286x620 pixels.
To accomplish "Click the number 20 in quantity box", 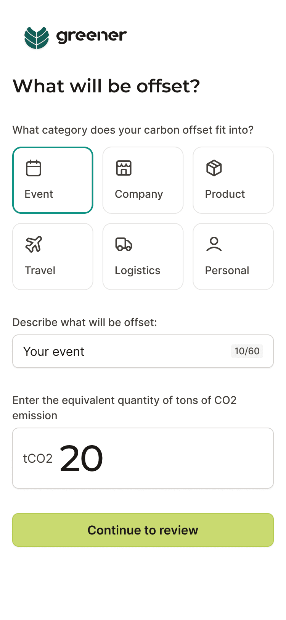I will pos(81,459).
